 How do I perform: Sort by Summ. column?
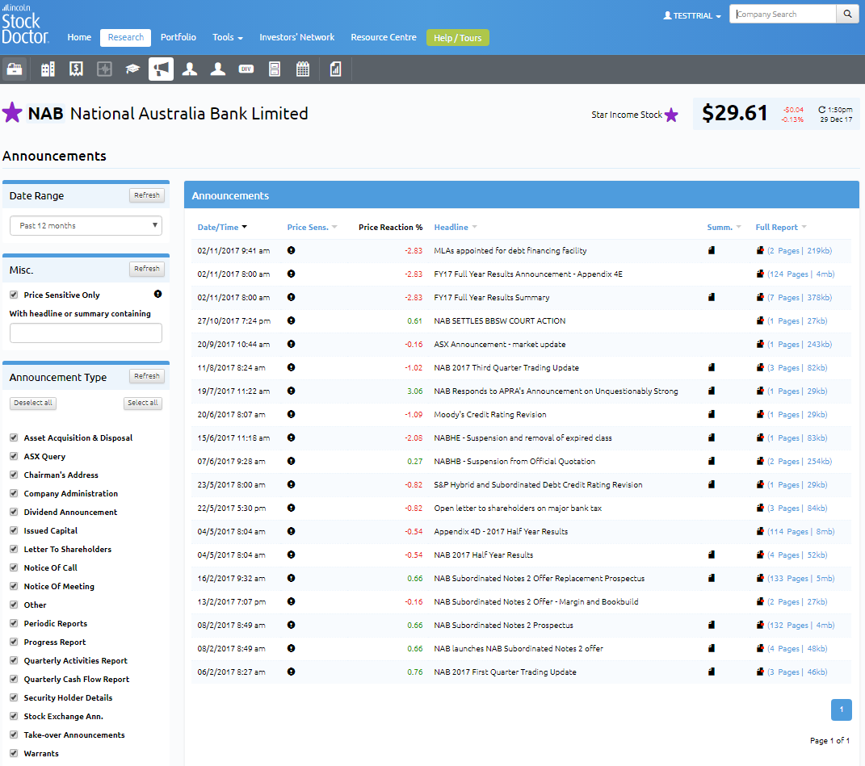point(724,227)
